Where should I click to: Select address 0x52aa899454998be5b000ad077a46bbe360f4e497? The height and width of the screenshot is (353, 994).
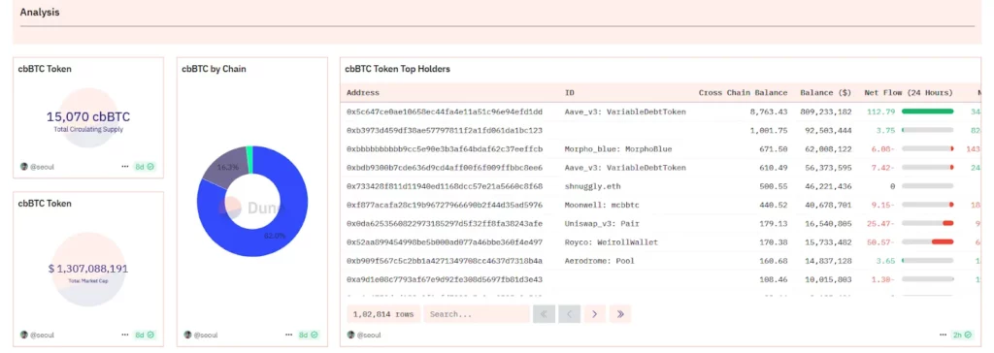(x=445, y=242)
